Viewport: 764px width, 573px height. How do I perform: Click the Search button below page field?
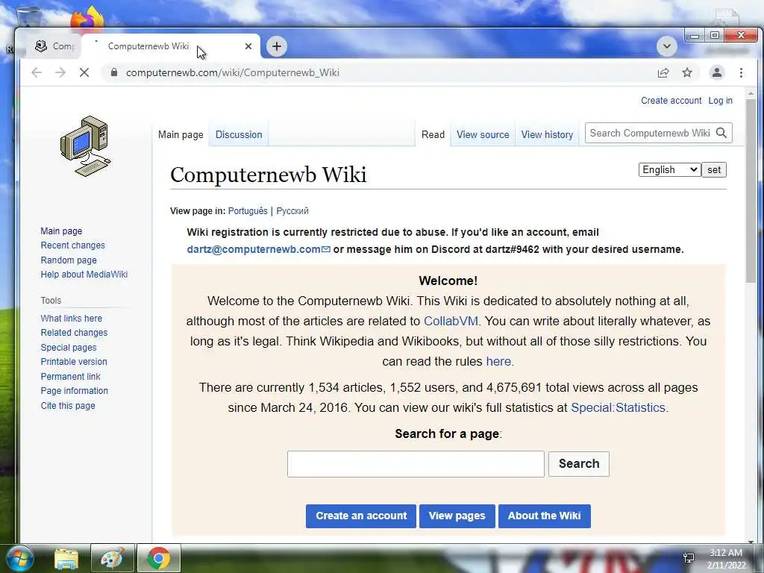[579, 463]
